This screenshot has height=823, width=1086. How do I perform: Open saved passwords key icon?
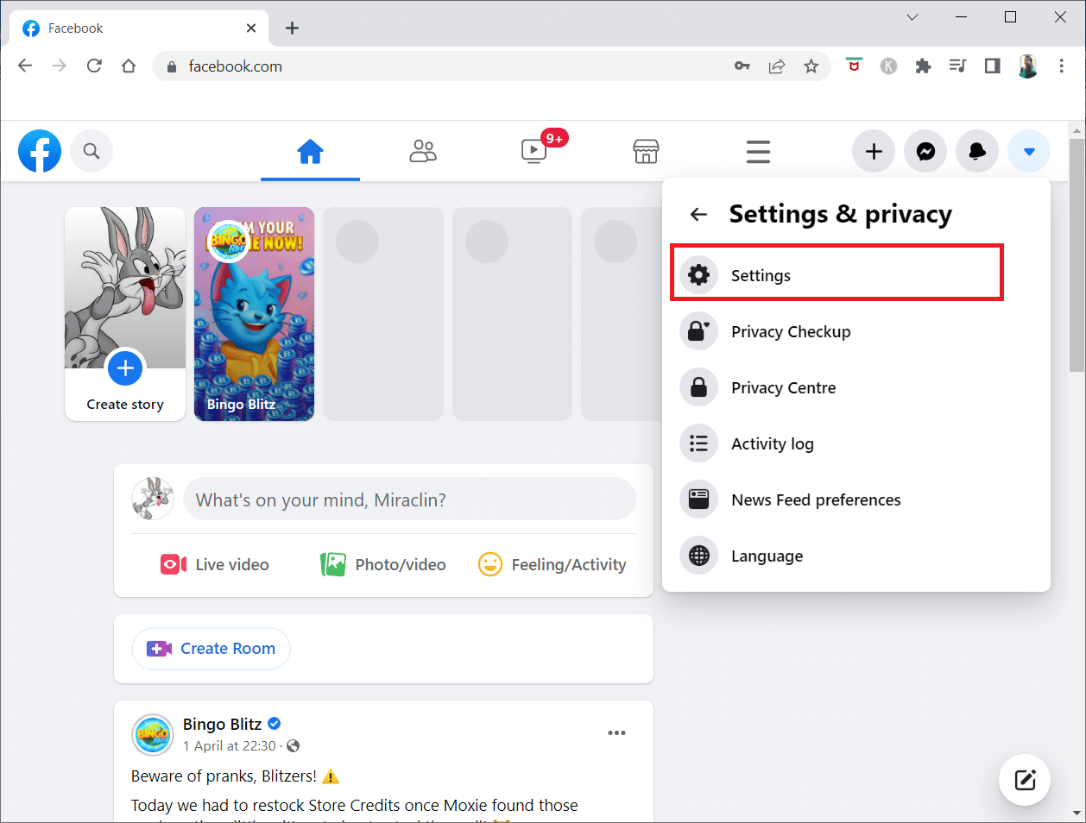(x=742, y=66)
